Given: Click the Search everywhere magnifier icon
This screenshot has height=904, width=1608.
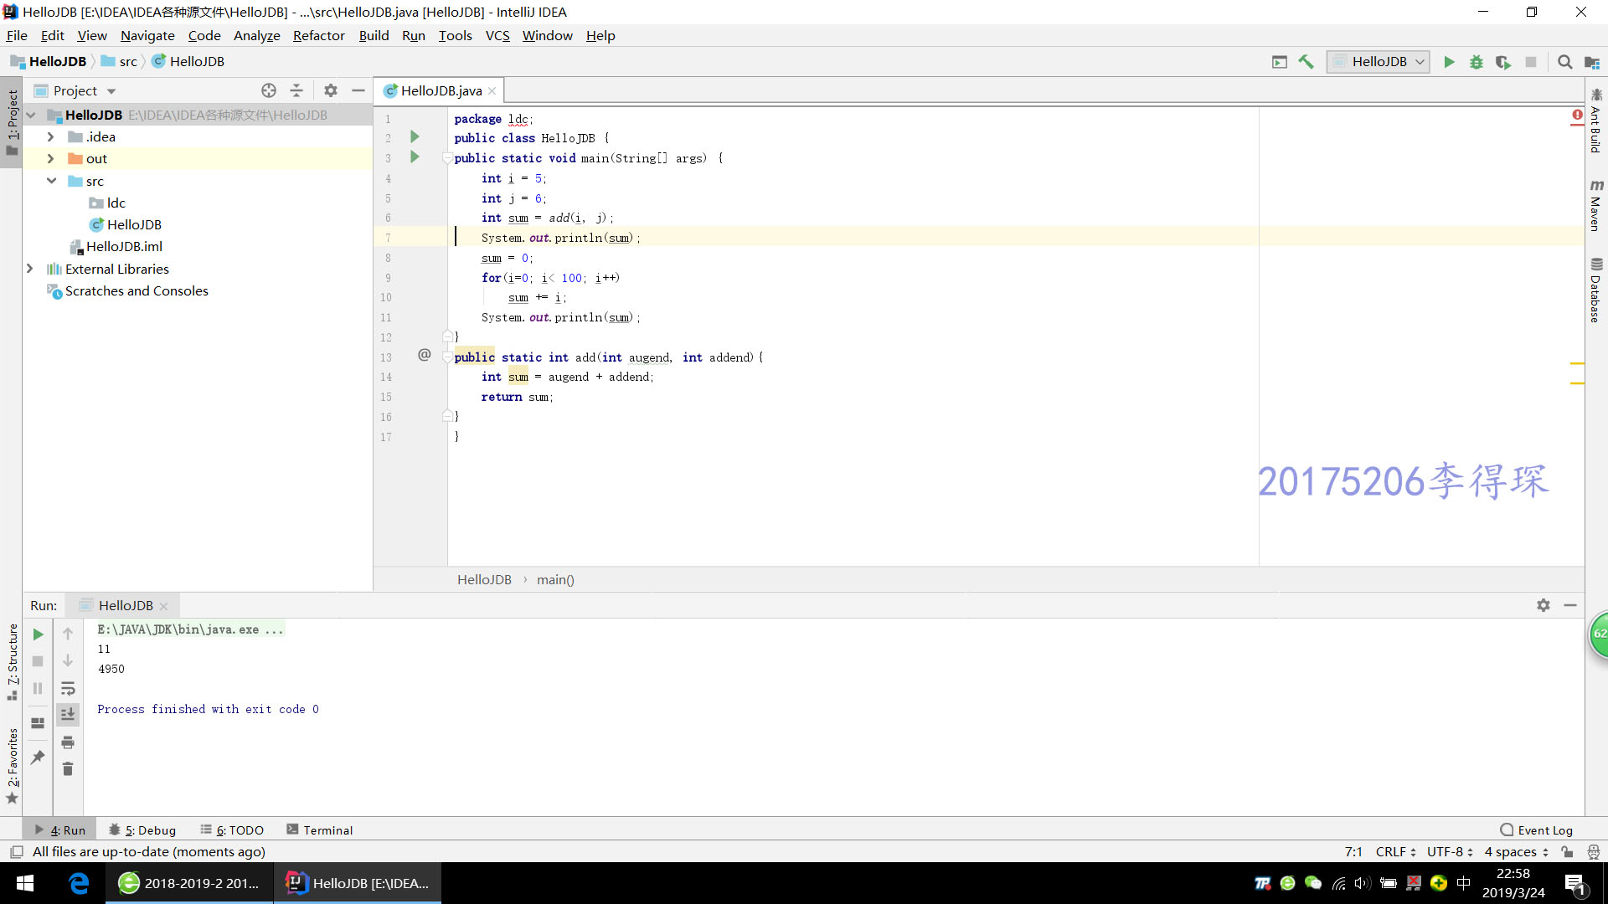Looking at the screenshot, I should click(1566, 61).
